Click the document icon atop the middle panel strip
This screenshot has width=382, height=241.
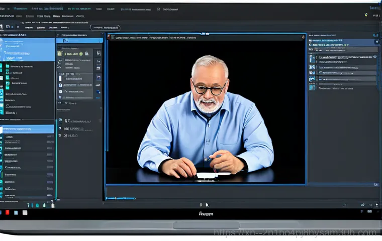pyautogui.click(x=99, y=53)
